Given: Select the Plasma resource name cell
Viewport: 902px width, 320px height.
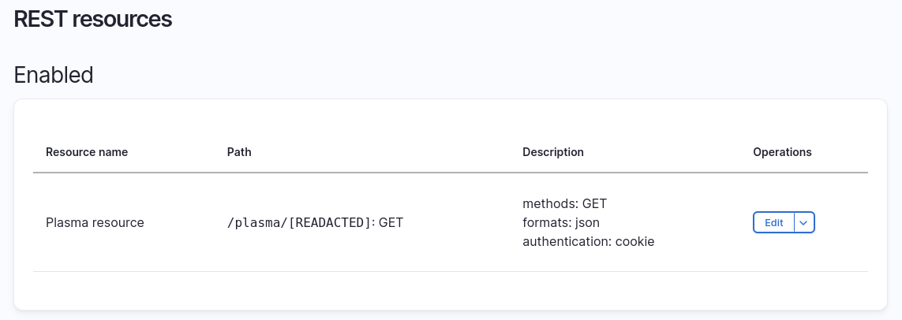Looking at the screenshot, I should [95, 223].
